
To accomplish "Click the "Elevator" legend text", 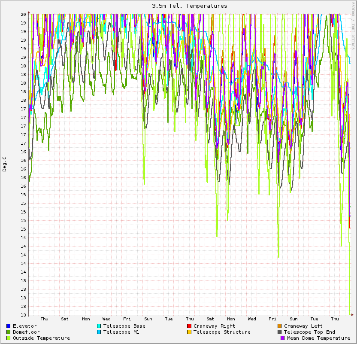I will point(24,326).
